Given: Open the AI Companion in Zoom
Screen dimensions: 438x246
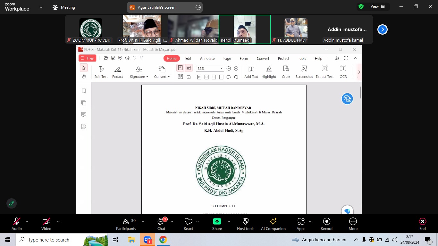Looking at the screenshot, I should point(273,224).
